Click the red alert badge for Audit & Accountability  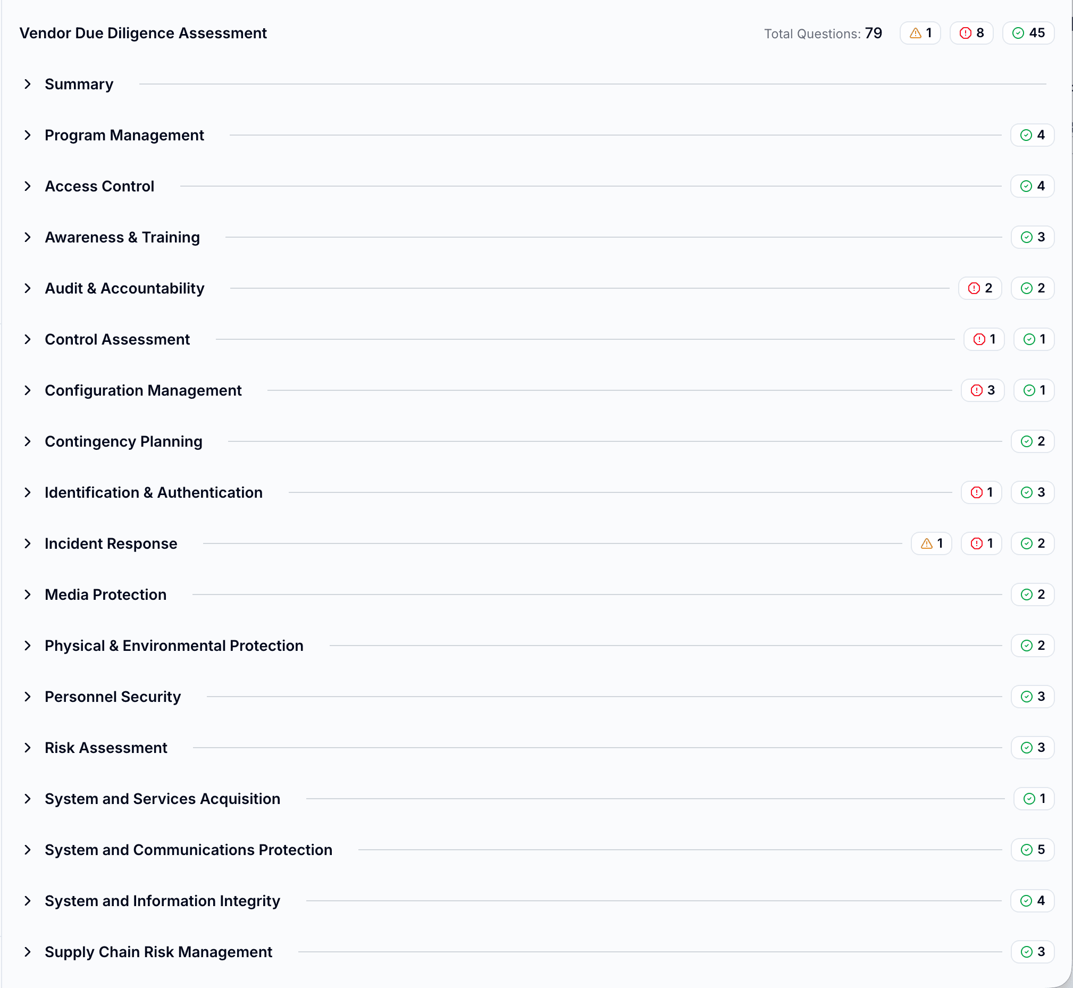(x=979, y=288)
